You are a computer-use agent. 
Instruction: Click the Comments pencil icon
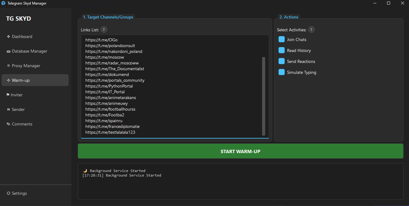click(9, 124)
